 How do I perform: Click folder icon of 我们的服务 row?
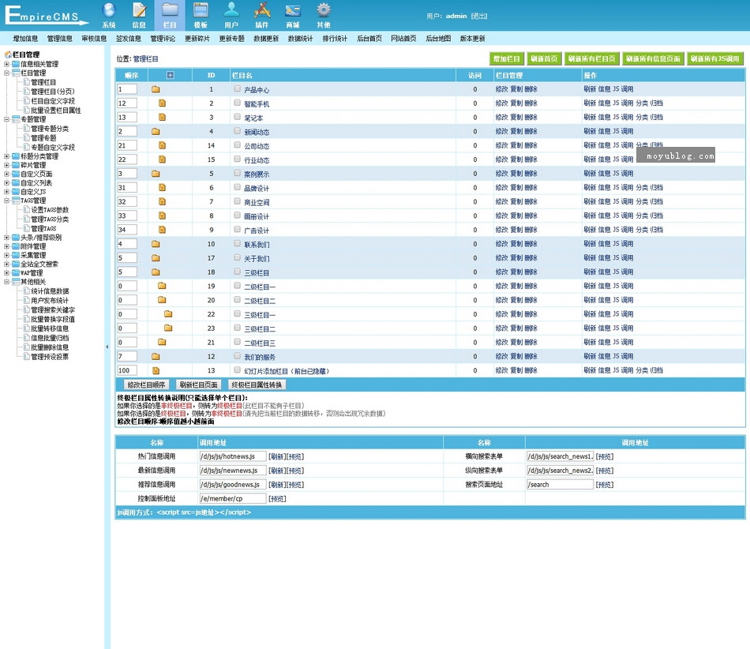tap(156, 356)
